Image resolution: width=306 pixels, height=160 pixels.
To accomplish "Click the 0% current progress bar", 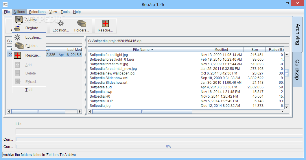I will tap(159, 146).
